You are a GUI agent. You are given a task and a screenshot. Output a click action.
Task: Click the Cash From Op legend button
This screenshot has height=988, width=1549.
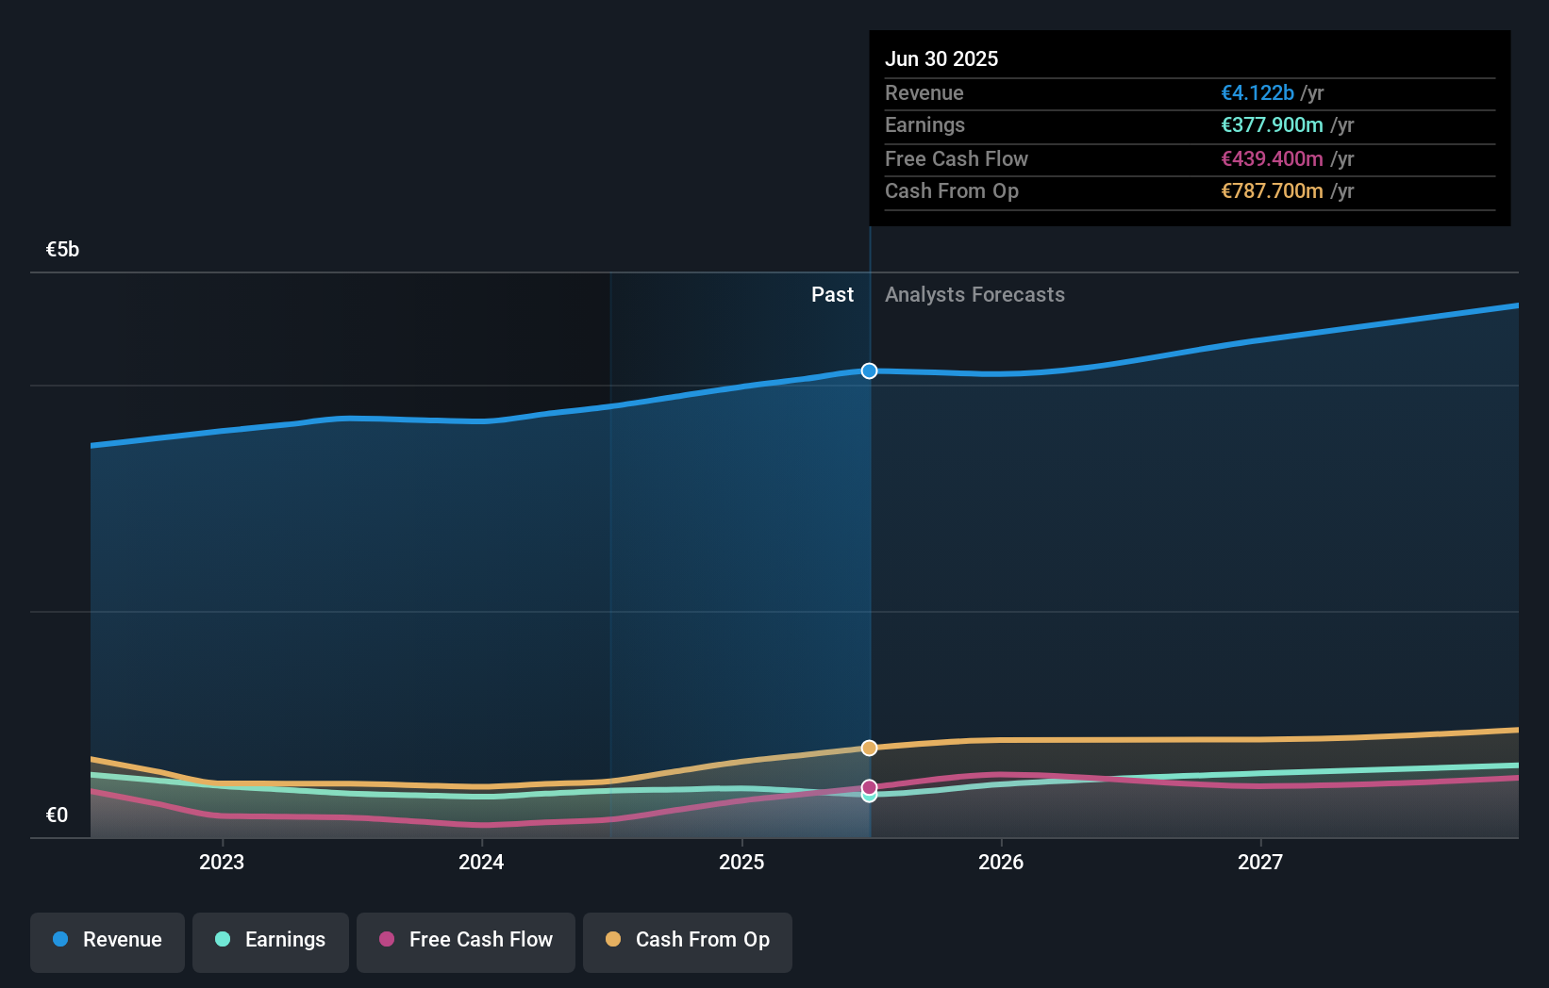tap(687, 940)
